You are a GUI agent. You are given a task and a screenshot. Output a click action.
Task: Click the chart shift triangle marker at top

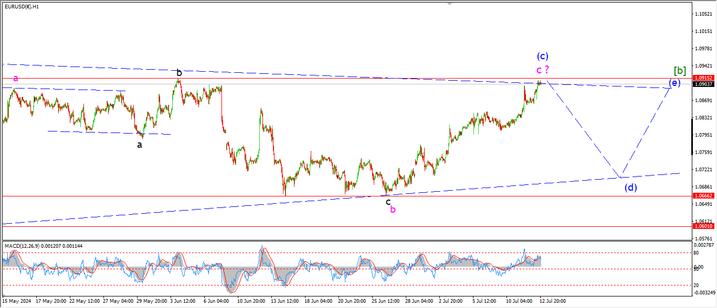(449, 3)
